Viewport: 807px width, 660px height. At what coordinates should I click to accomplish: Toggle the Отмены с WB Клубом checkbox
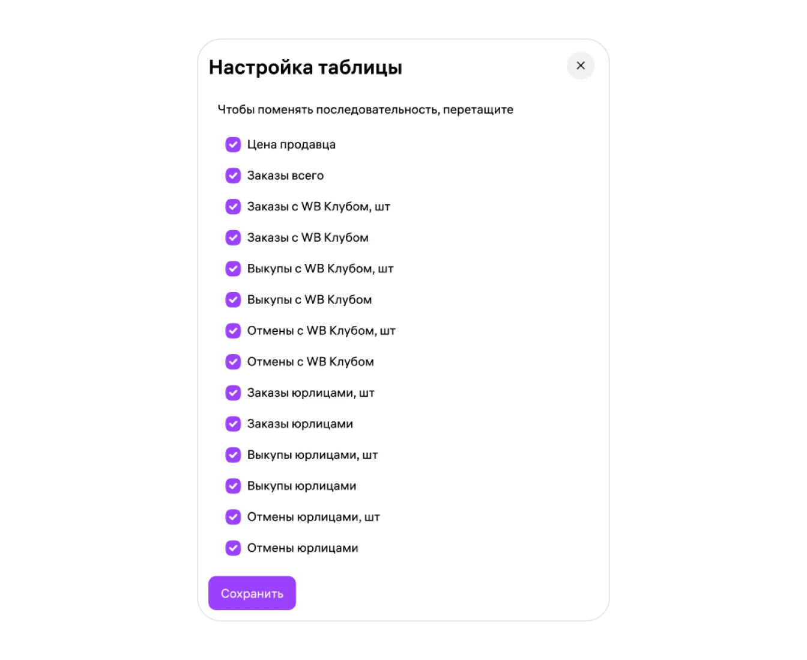click(x=233, y=362)
